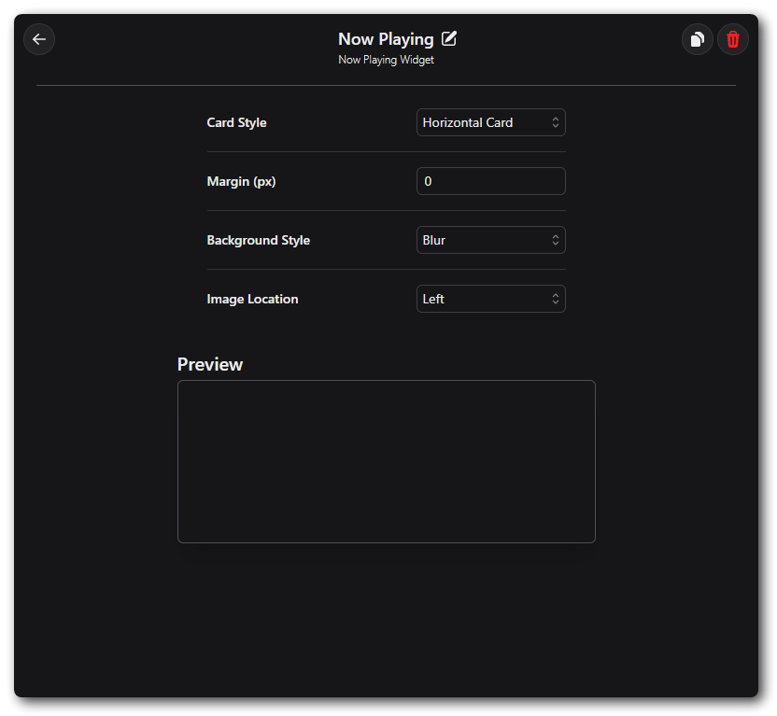
Task: Click the Card Style label
Action: (x=236, y=122)
